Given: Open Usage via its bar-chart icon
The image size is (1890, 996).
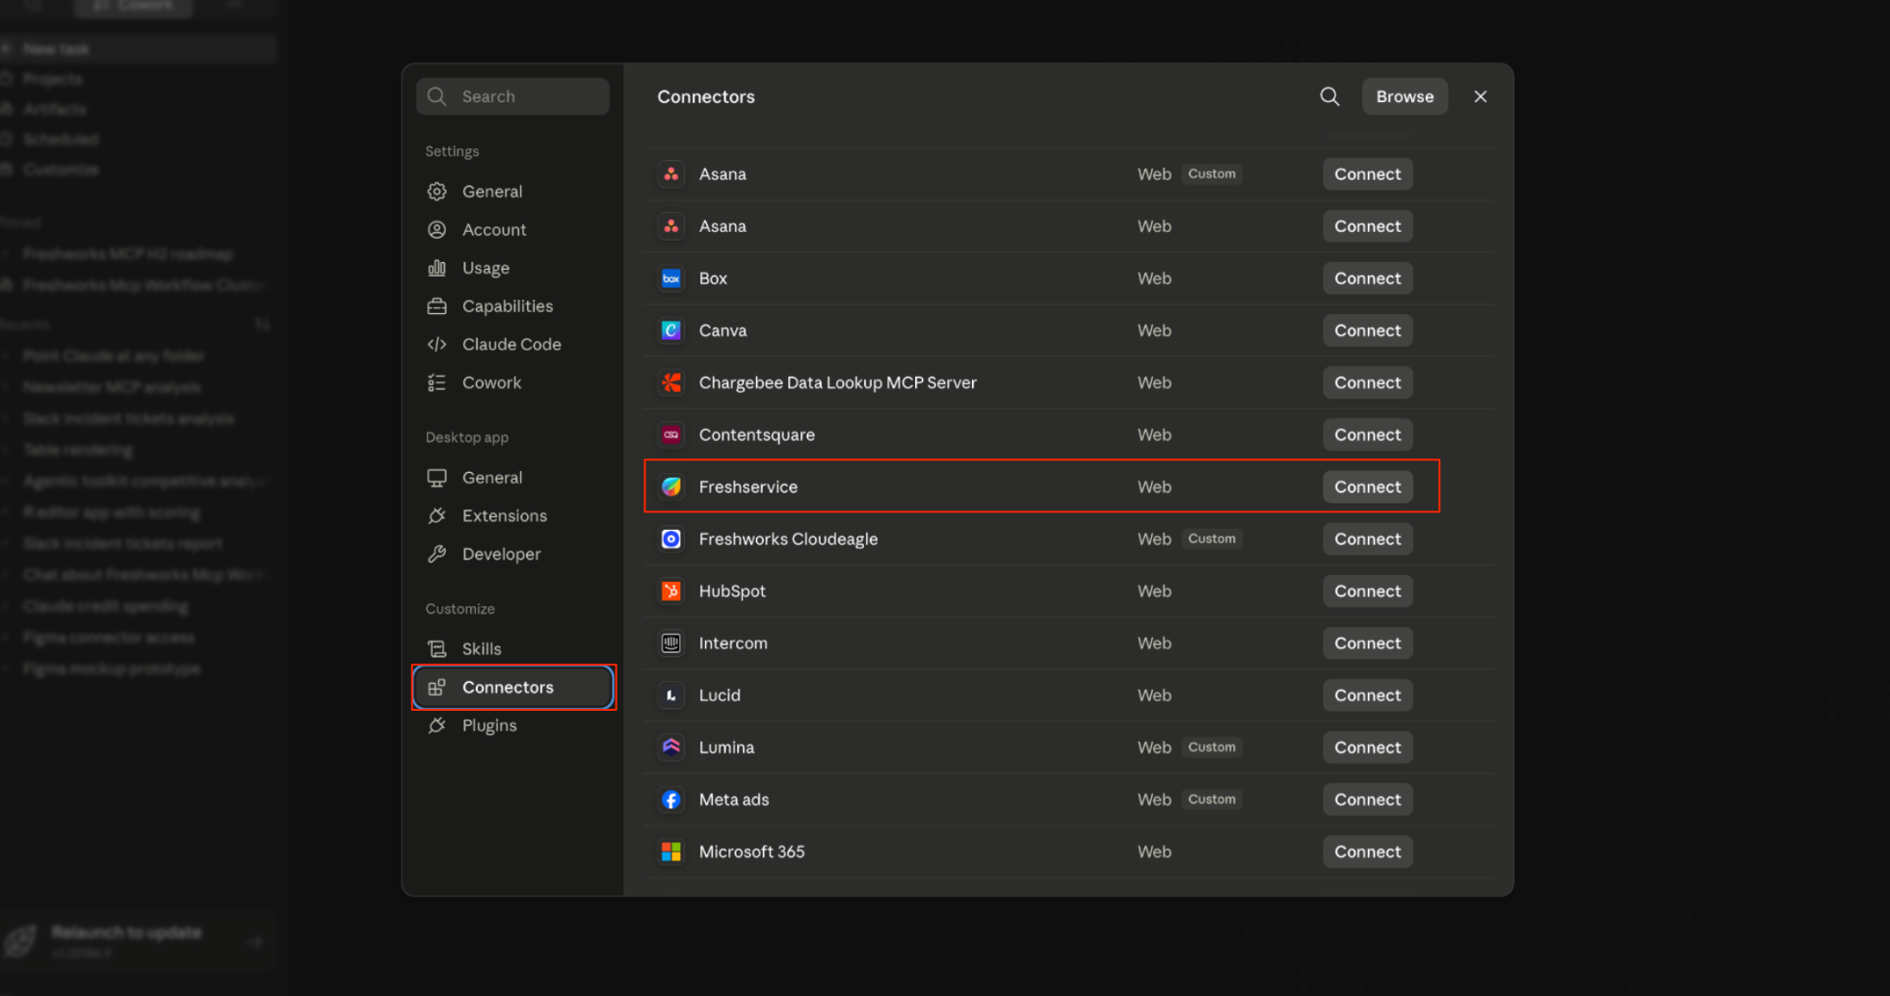Looking at the screenshot, I should pos(436,268).
